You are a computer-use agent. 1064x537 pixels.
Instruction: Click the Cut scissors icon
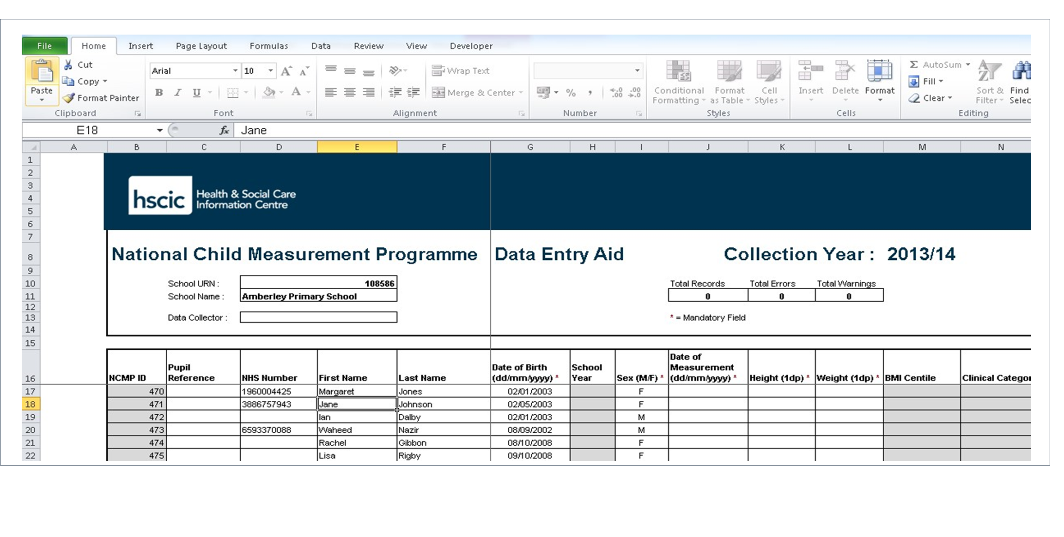[x=68, y=65]
